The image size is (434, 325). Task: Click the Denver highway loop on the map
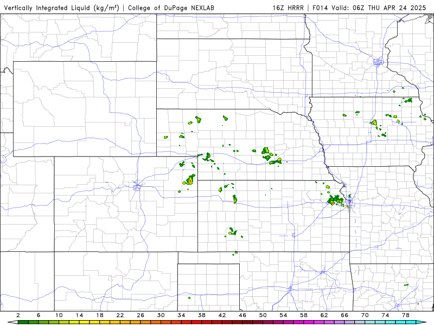pos(137,187)
